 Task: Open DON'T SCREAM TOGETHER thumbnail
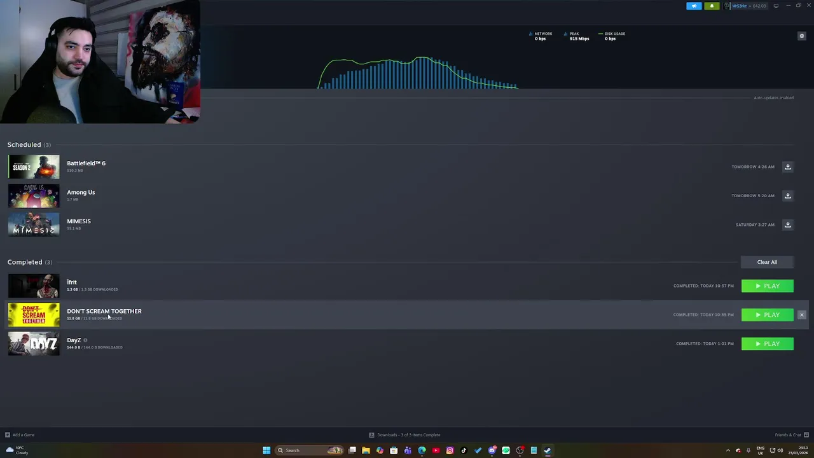pyautogui.click(x=34, y=314)
